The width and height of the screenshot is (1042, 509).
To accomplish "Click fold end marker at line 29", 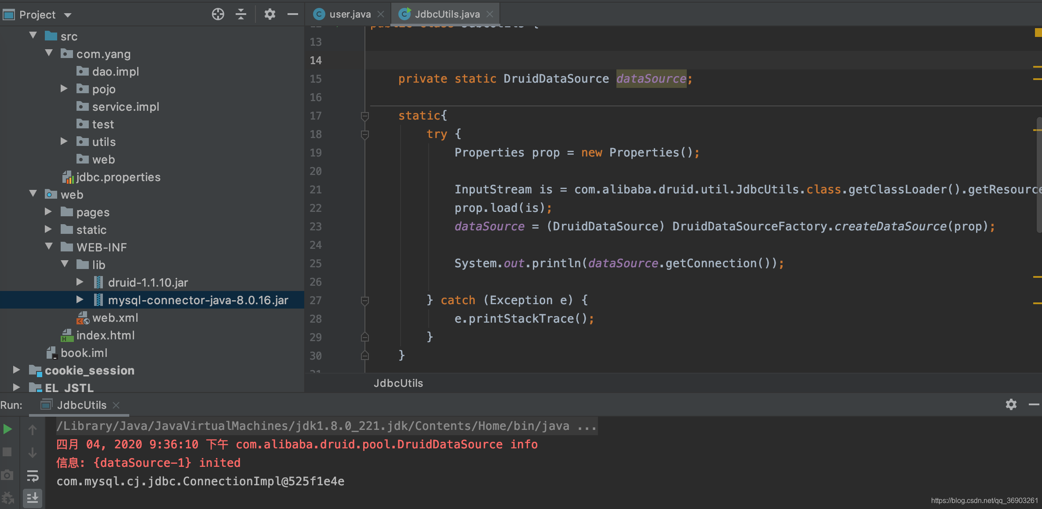I will 364,337.
